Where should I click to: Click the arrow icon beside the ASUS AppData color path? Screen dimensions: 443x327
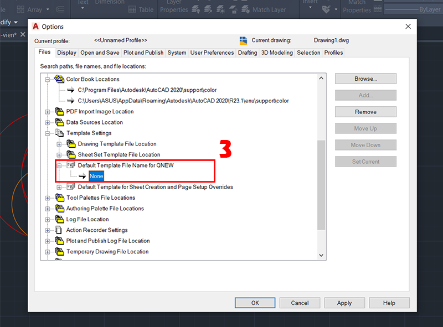tap(71, 101)
